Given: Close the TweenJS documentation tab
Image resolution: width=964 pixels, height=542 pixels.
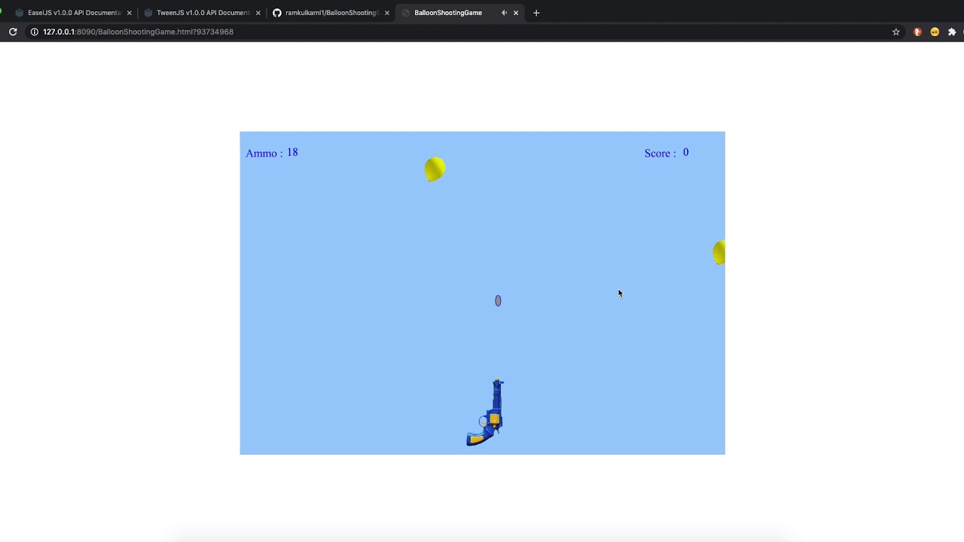Looking at the screenshot, I should click(258, 13).
